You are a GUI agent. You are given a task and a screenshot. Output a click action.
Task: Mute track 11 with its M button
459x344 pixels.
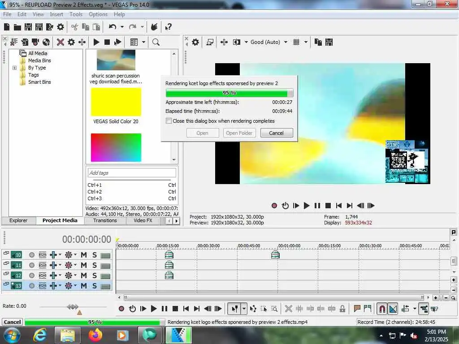(x=84, y=265)
